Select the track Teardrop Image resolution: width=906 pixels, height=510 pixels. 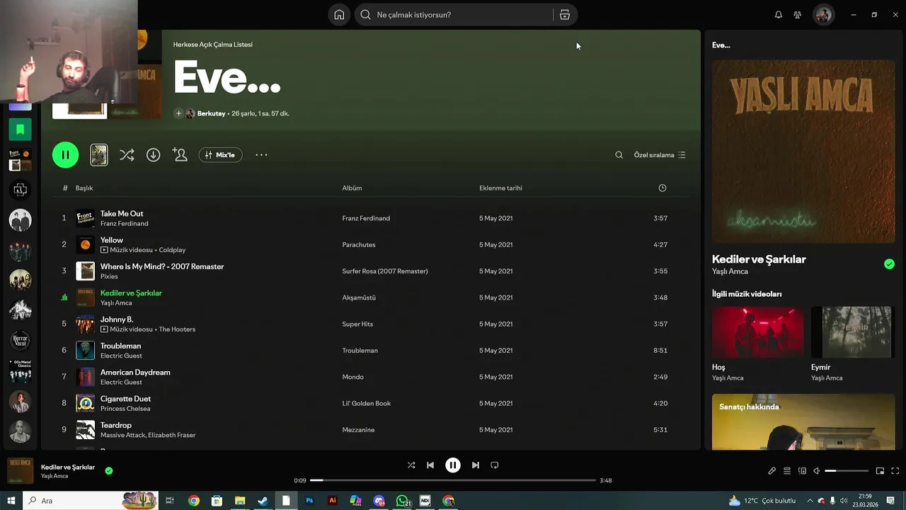click(116, 425)
